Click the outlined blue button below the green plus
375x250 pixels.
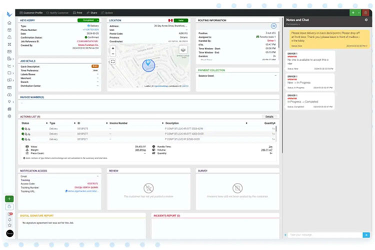9,206
